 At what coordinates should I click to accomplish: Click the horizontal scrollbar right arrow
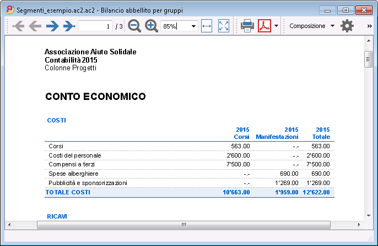coord(359,225)
